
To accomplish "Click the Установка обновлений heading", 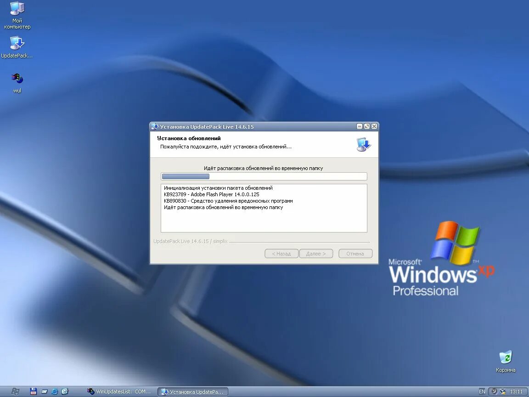I will tap(189, 138).
